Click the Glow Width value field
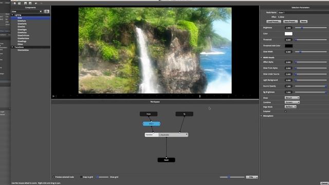Screen dimensions: 329x185 click(288, 51)
